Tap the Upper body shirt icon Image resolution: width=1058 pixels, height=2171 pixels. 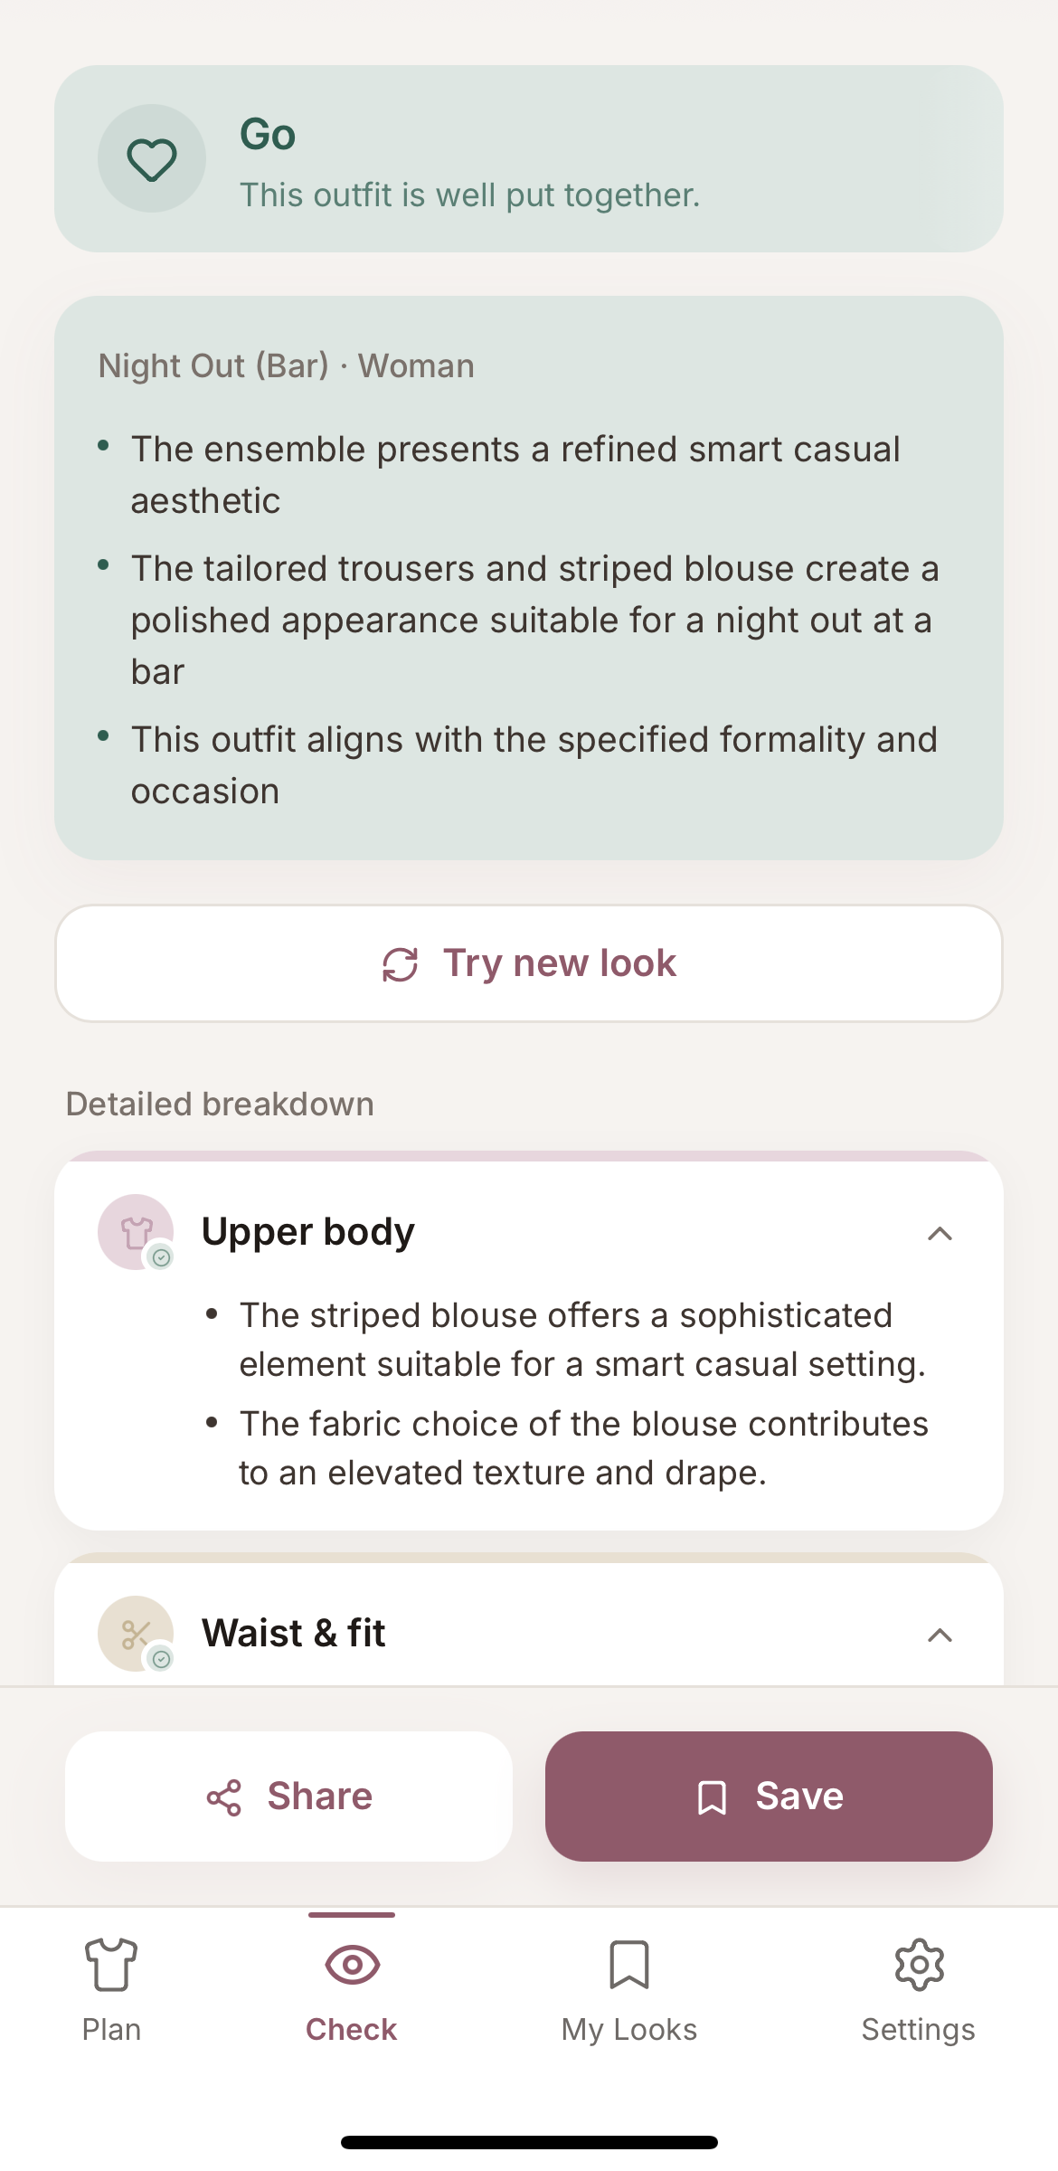pos(136,1232)
